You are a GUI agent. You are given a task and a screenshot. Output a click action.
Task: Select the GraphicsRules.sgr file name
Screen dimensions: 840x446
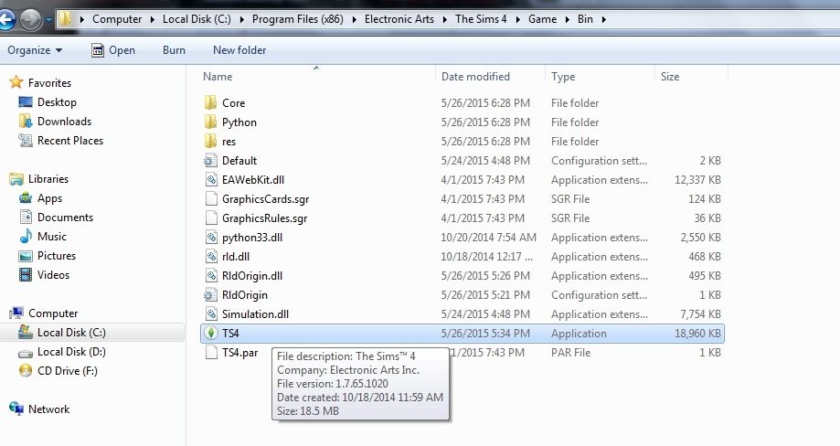[x=265, y=218]
